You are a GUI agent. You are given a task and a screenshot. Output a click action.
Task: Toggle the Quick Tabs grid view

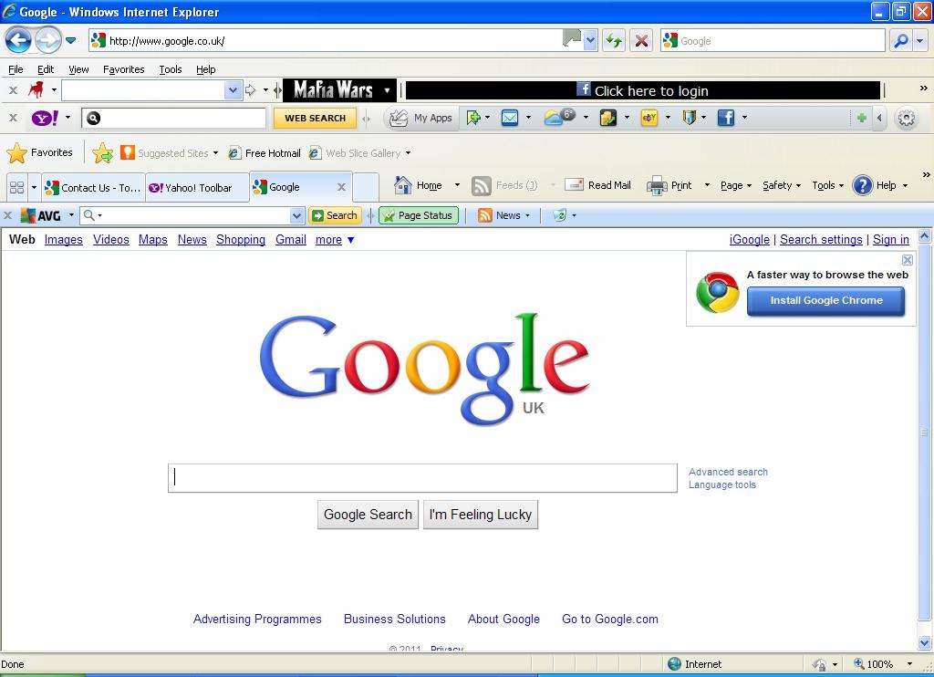16,187
